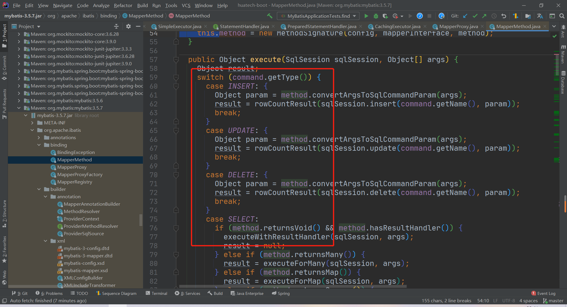Screen dimensions: 567x307
Task: Switch to the MapperProxy.java tab
Action: click(458, 26)
